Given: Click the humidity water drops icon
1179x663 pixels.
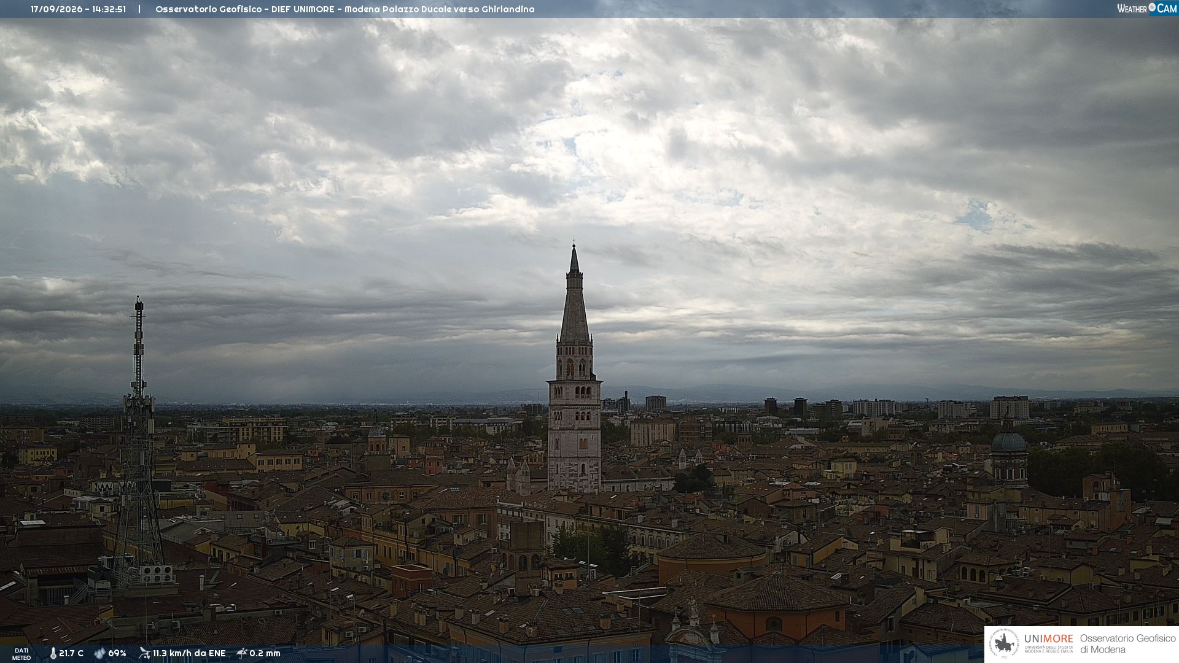Looking at the screenshot, I should tap(99, 653).
